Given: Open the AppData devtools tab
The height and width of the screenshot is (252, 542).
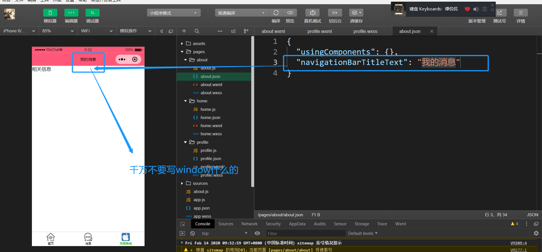Looking at the screenshot, I should pyautogui.click(x=297, y=224).
